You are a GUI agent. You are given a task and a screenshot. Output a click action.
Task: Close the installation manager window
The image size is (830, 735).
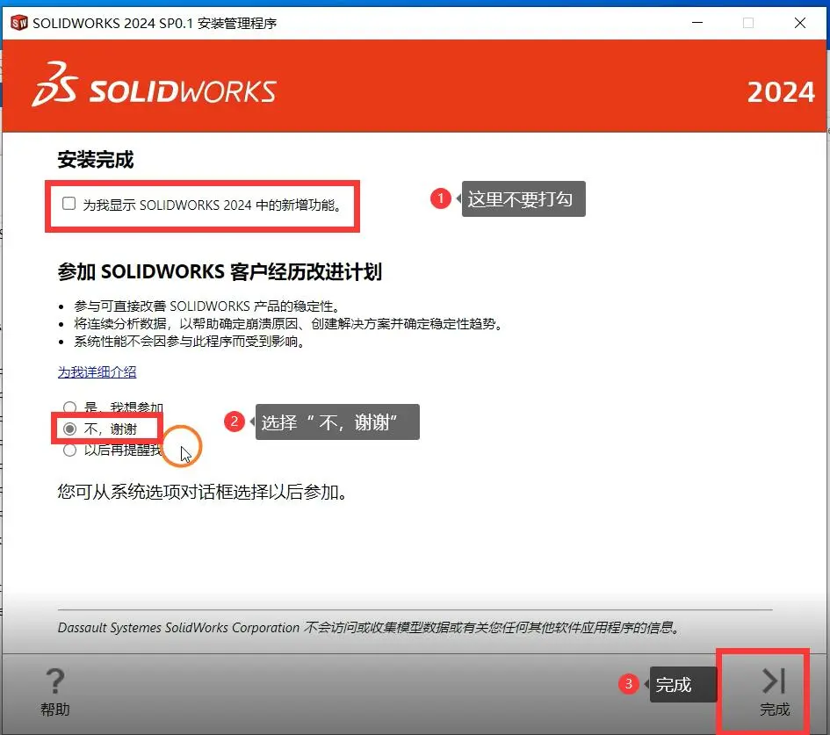click(x=800, y=23)
